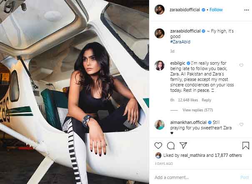Expand View replies (577)
This screenshot has width=252, height=184.
(x=198, y=110)
